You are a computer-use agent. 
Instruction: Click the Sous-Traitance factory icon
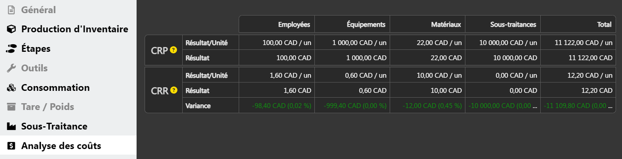[12, 126]
